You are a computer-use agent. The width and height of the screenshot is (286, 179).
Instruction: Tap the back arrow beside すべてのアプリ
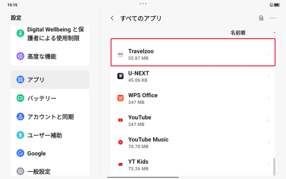112,18
